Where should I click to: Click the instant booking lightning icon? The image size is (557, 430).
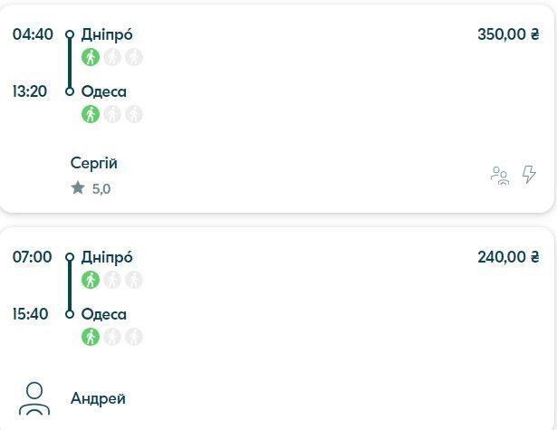(529, 175)
